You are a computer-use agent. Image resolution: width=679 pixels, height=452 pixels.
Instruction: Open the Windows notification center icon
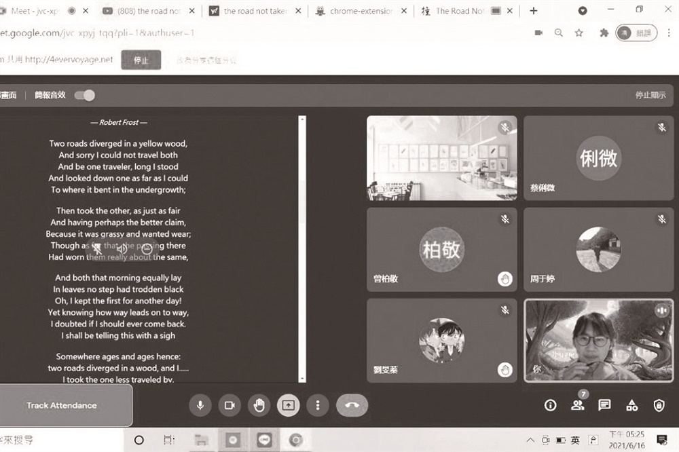click(x=661, y=440)
